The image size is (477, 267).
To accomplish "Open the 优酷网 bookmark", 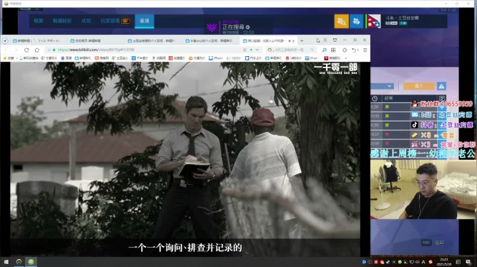I will click(159, 58).
